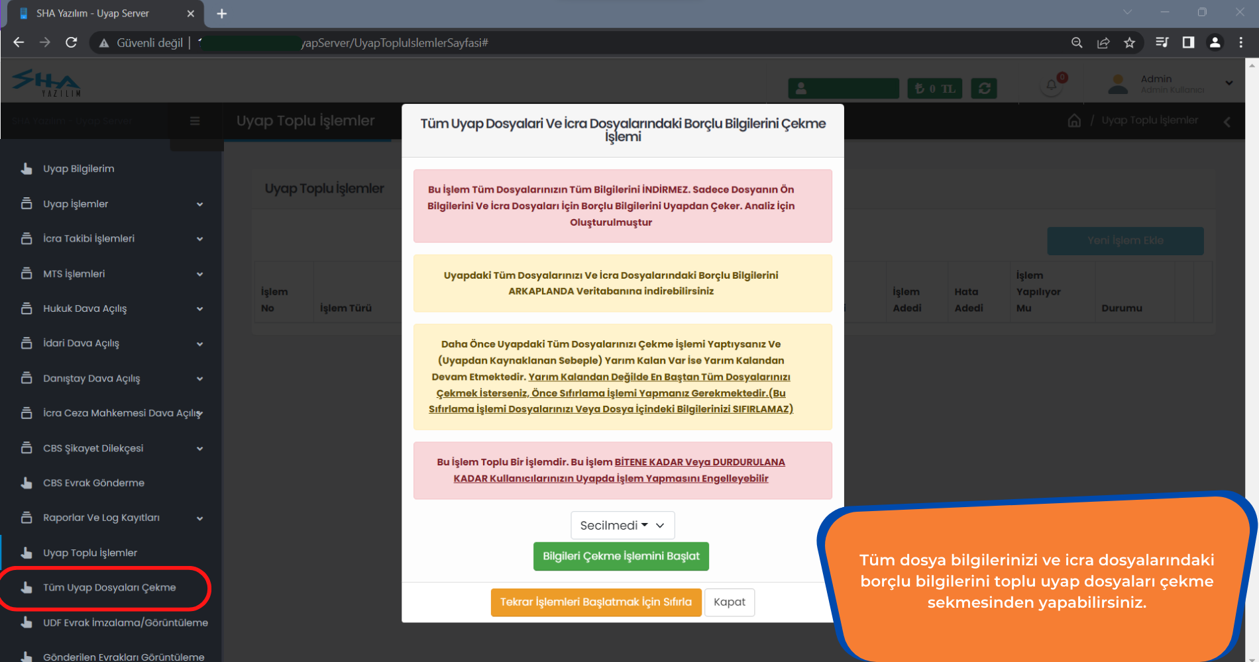Click the UDF Evrak İmzalama icon
This screenshot has height=662, width=1259.
(x=27, y=622)
